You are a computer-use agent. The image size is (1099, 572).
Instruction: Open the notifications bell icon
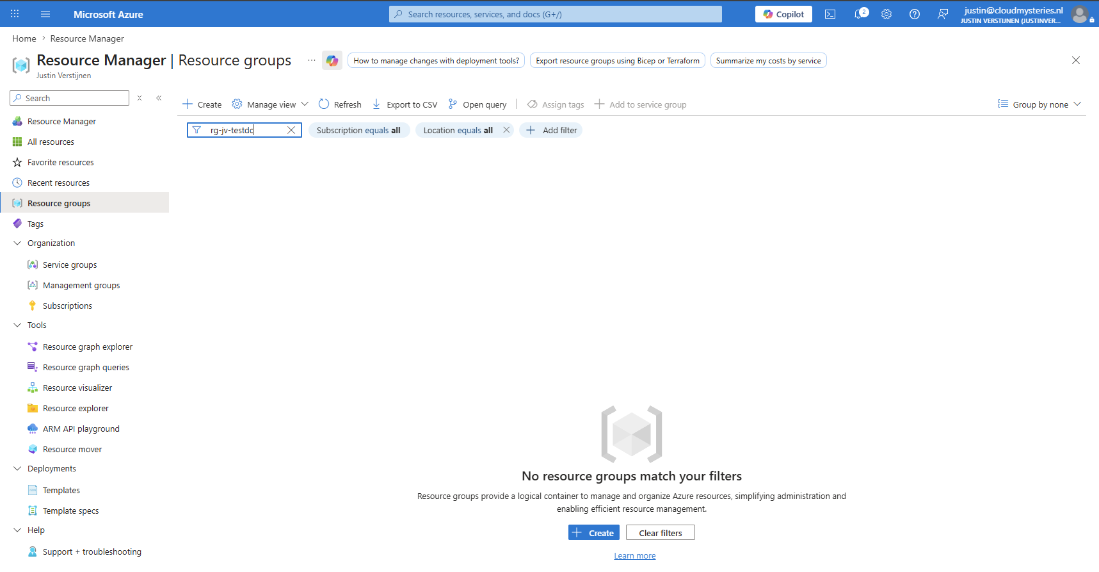[860, 14]
